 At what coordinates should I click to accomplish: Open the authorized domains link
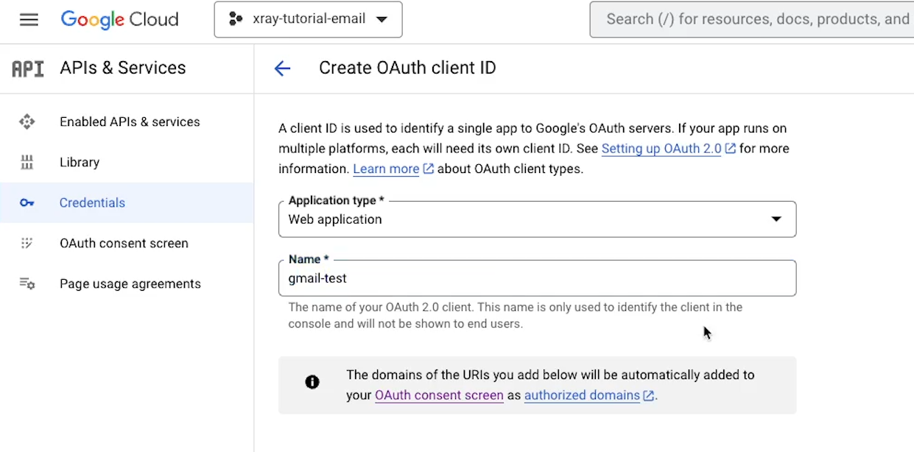coord(582,395)
